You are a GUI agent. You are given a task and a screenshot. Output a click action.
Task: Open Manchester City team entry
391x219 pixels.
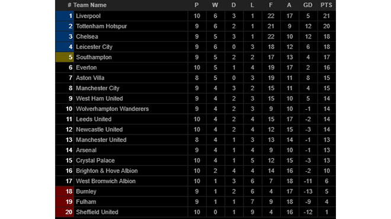point(98,88)
